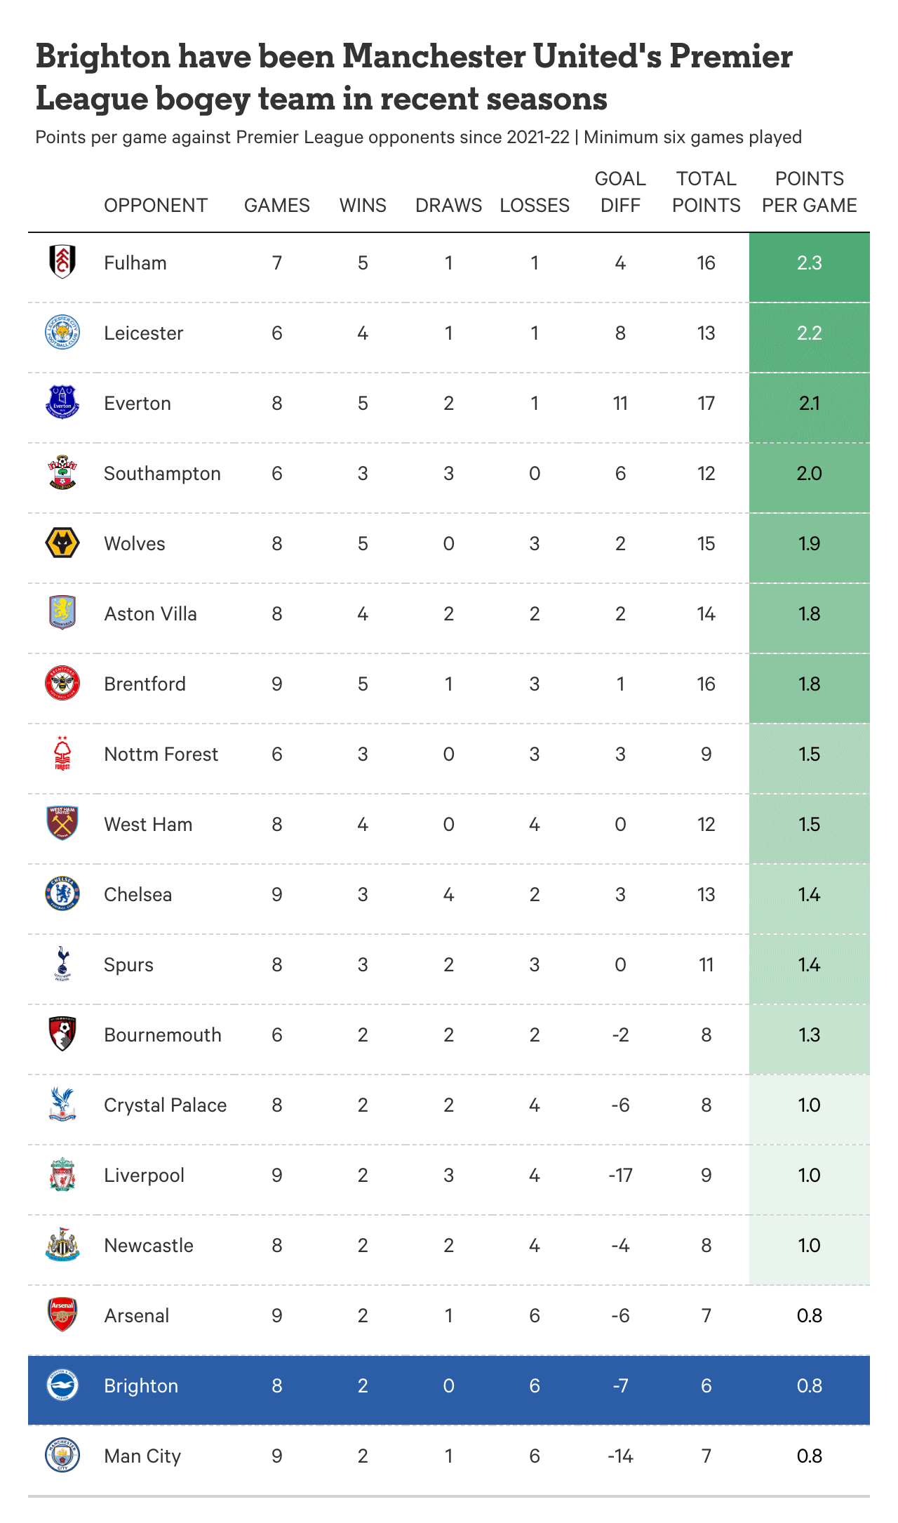Select the Brentford bee crest

[x=62, y=684]
